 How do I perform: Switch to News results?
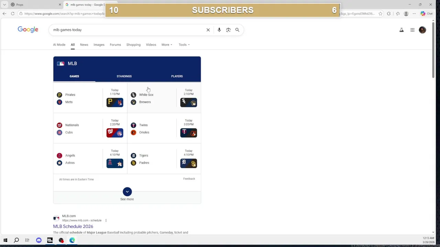tap(84, 45)
